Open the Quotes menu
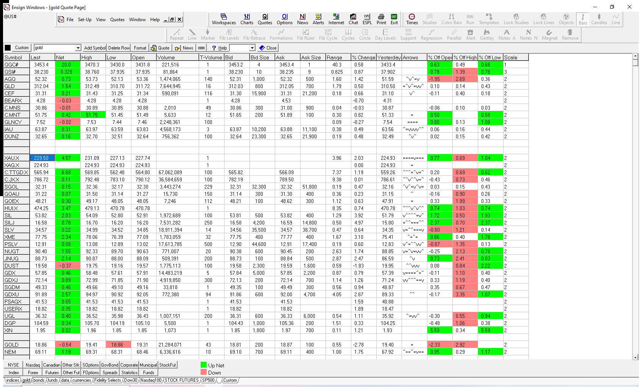Viewport: 642px width, 387px height. [x=117, y=20]
